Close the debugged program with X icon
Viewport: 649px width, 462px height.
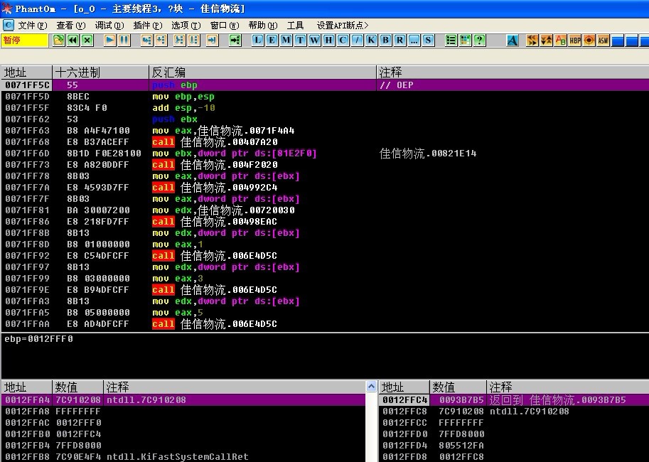(x=87, y=40)
